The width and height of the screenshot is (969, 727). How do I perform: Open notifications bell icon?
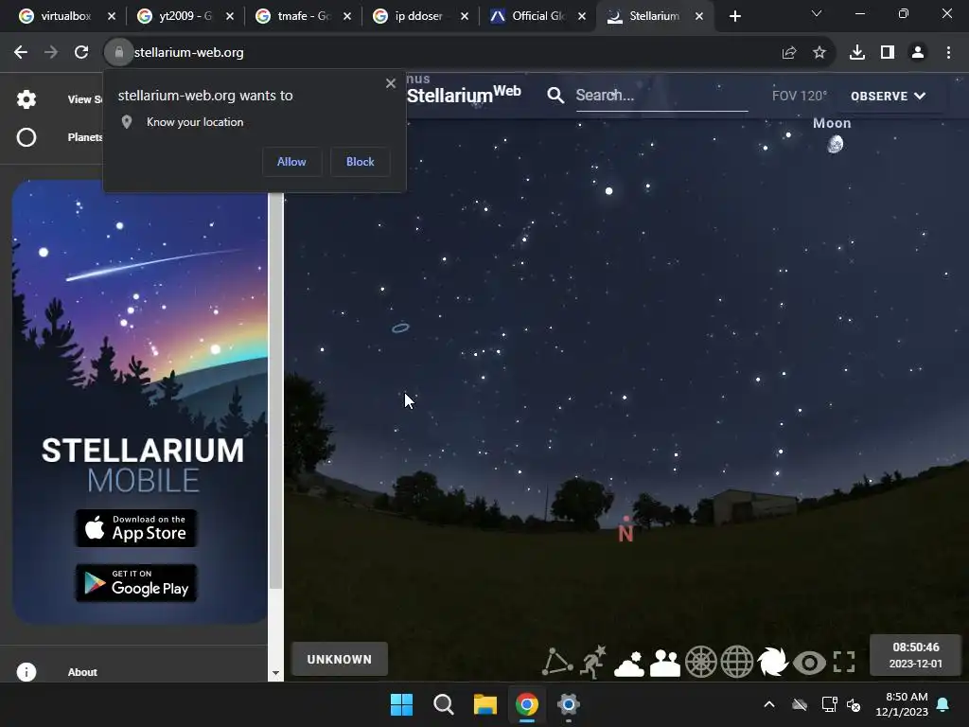pos(943,704)
